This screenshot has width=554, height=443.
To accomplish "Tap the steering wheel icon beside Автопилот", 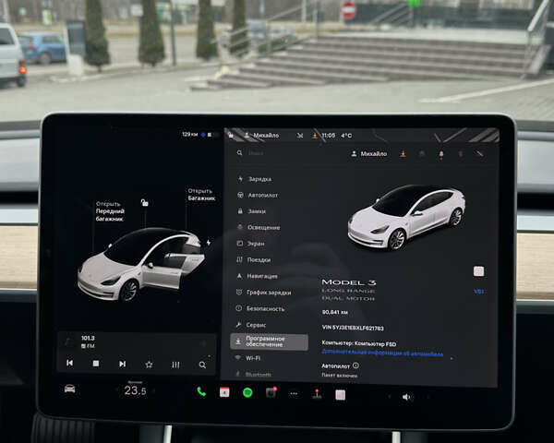I will coord(240,195).
